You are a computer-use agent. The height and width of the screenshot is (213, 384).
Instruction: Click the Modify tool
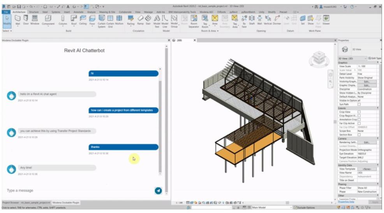point(7,21)
